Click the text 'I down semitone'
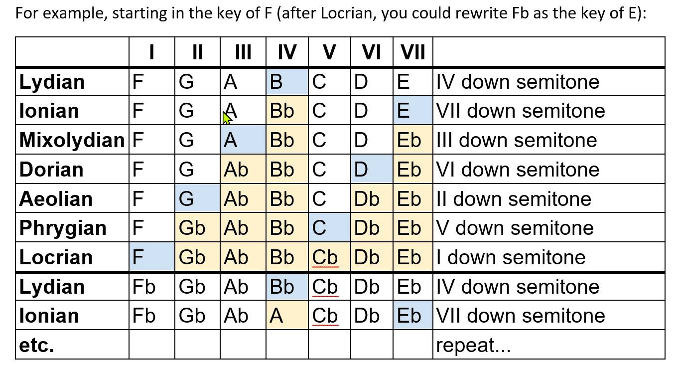 [x=511, y=257]
